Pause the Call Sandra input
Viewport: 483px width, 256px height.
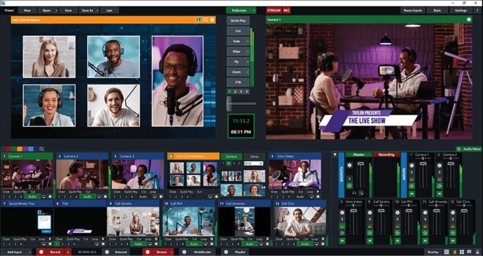click(156, 239)
